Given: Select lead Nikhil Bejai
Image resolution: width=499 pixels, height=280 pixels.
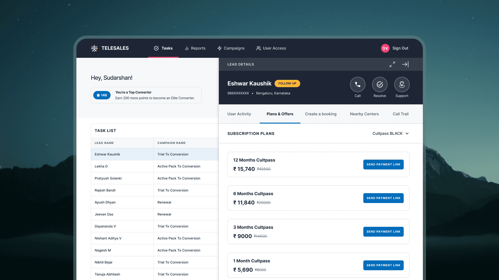Looking at the screenshot, I should click(103, 262).
